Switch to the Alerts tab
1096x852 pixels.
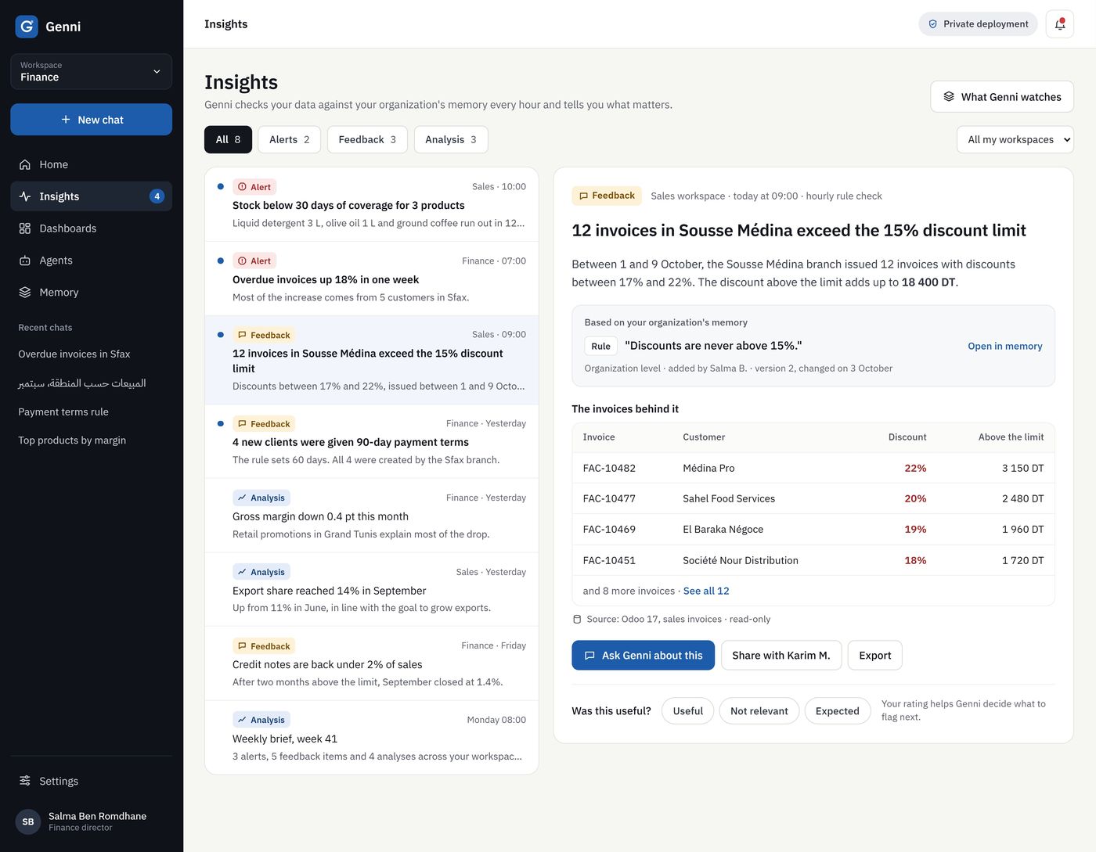click(x=290, y=139)
